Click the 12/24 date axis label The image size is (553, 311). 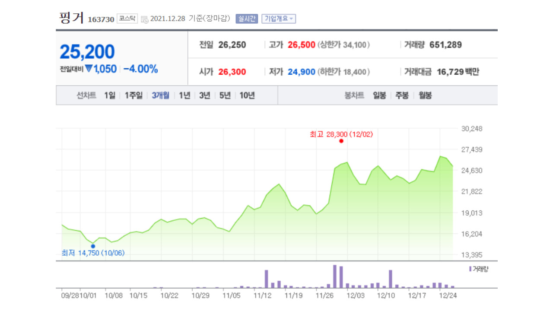pos(448,296)
